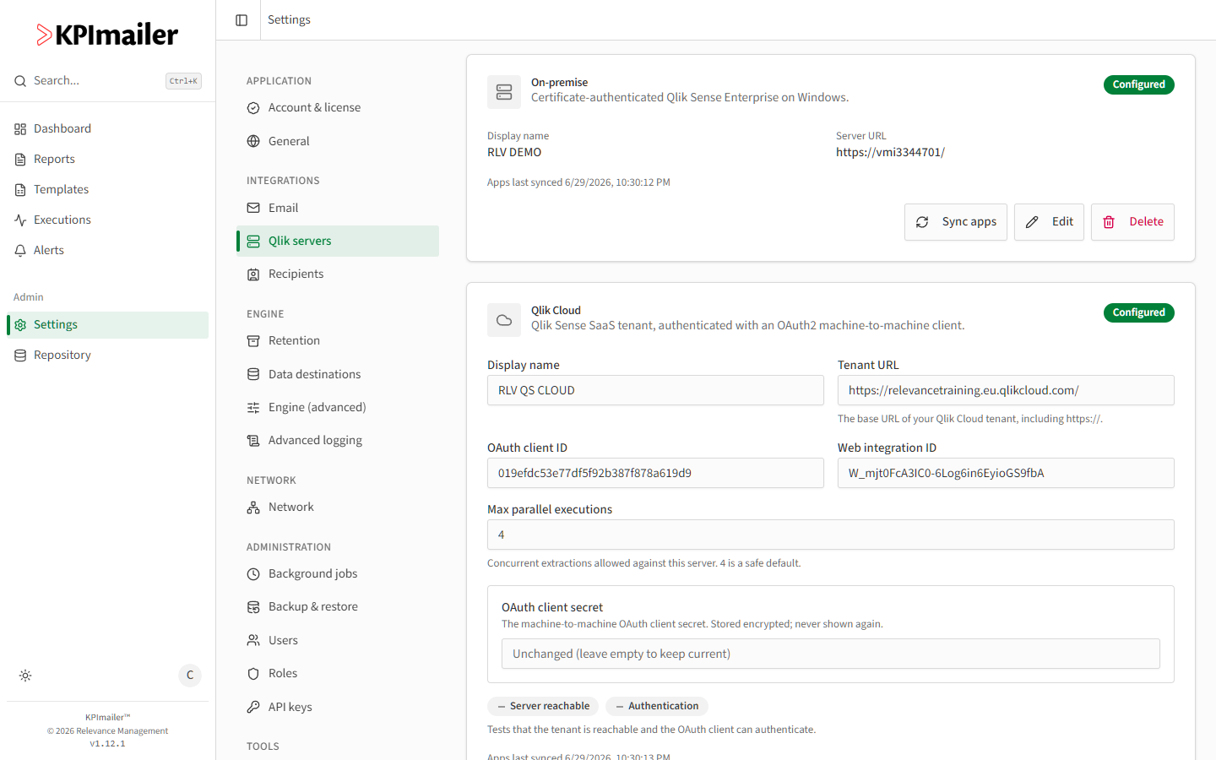Viewport: 1216px width, 760px height.
Task: Go to Templates
Action: click(x=107, y=190)
